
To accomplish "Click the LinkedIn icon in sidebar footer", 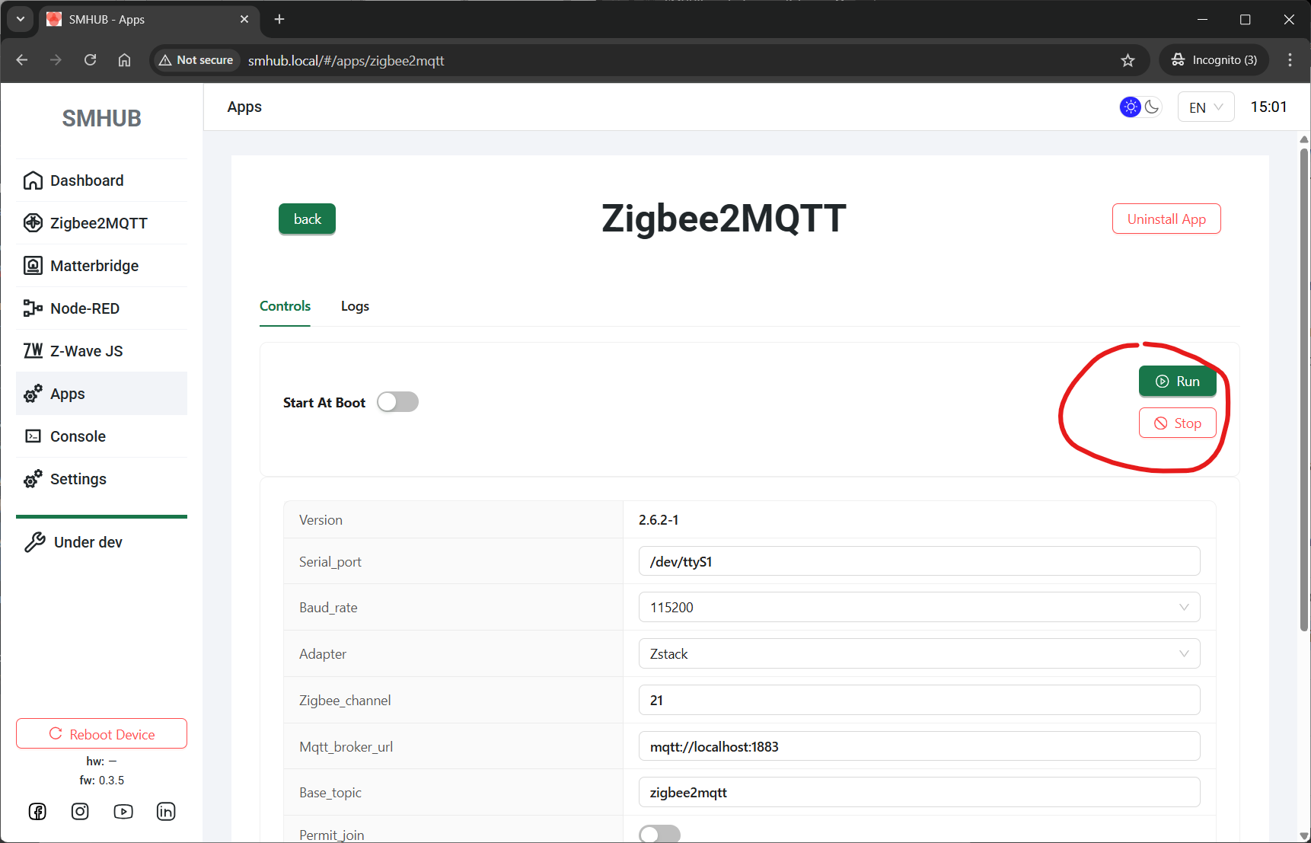I will [166, 812].
